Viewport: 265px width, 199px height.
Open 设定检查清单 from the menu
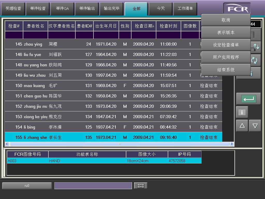(226, 45)
